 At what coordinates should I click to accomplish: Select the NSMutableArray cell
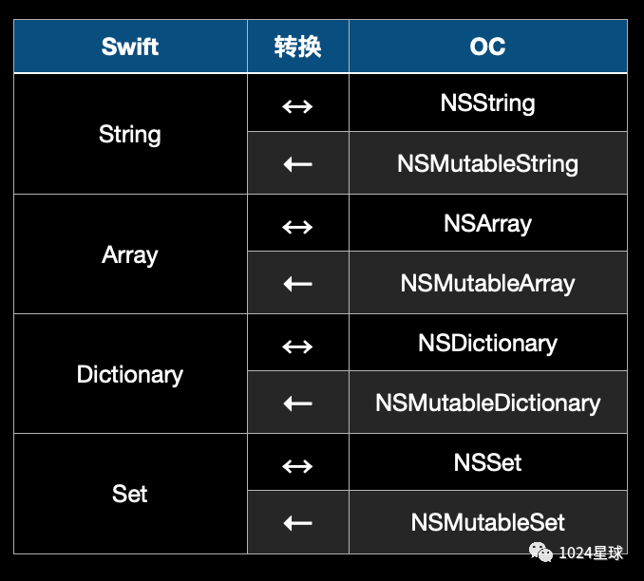click(488, 283)
